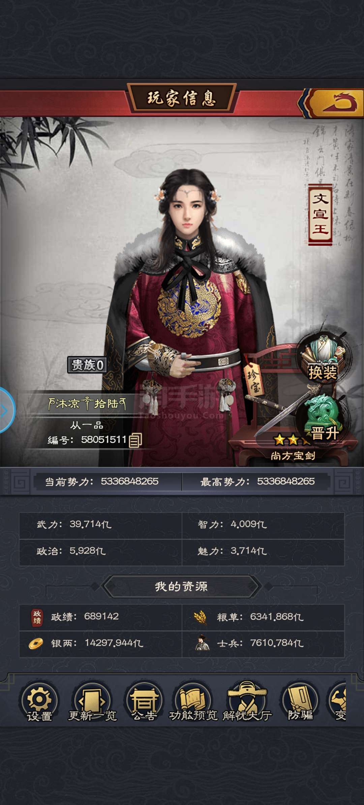Image resolution: width=364 pixels, height=805 pixels.
Task: Open 更新一览 update list icon
Action: (x=92, y=703)
